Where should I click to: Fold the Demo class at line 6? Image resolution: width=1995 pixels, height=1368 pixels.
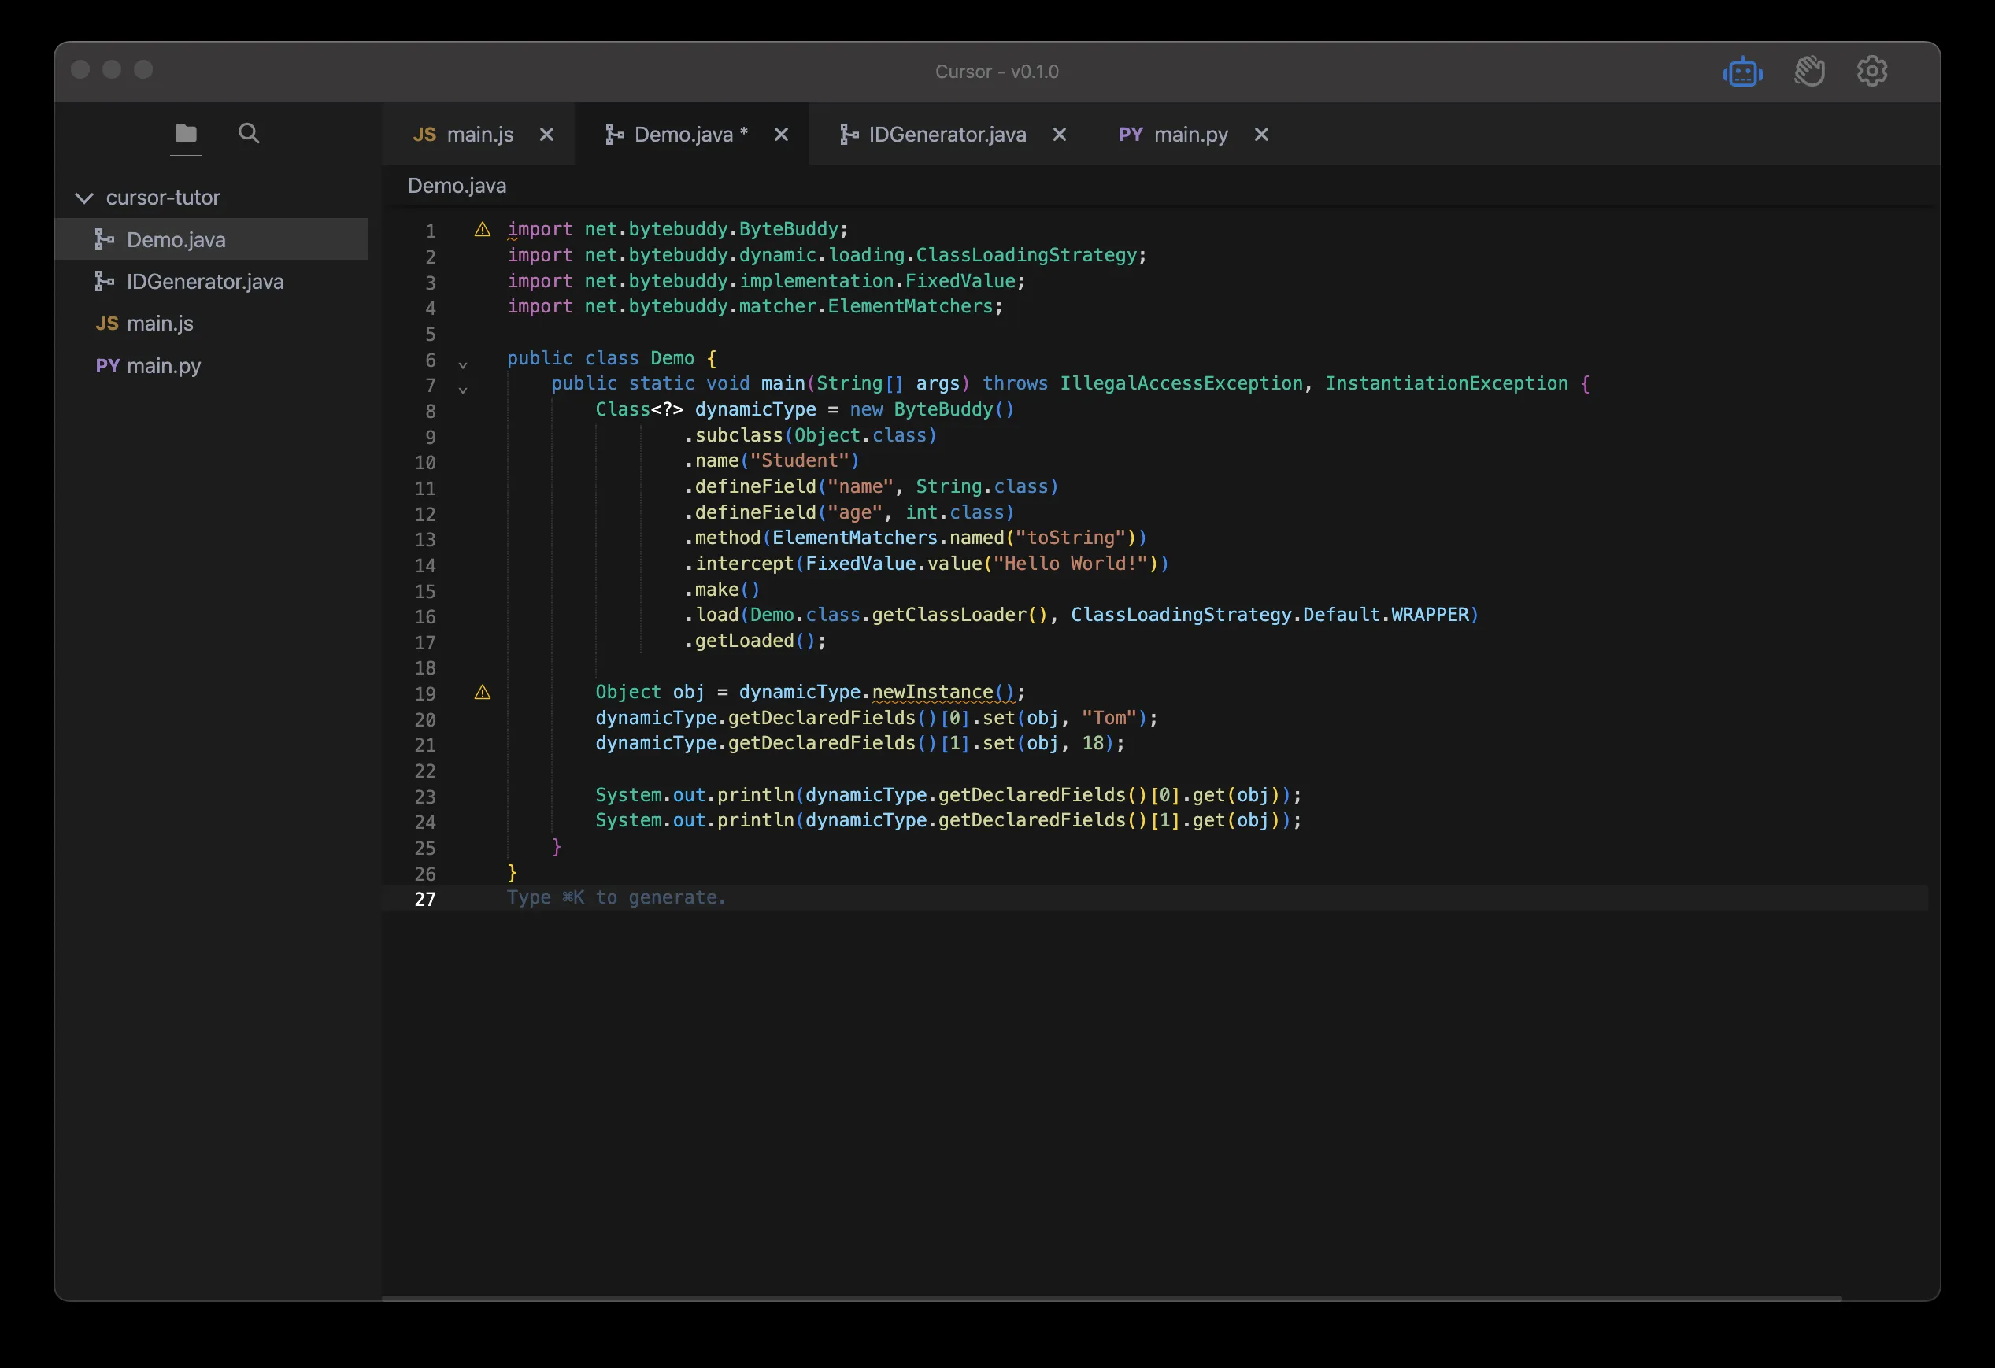click(463, 364)
